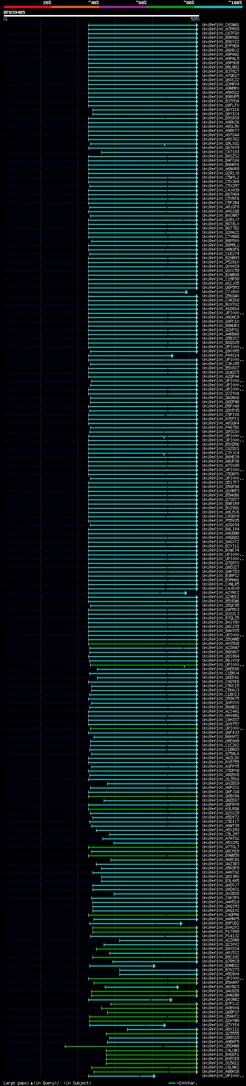Select hit UniRef100_Q6XI11
Screen dimensions: 246x1086
[221, 1029]
